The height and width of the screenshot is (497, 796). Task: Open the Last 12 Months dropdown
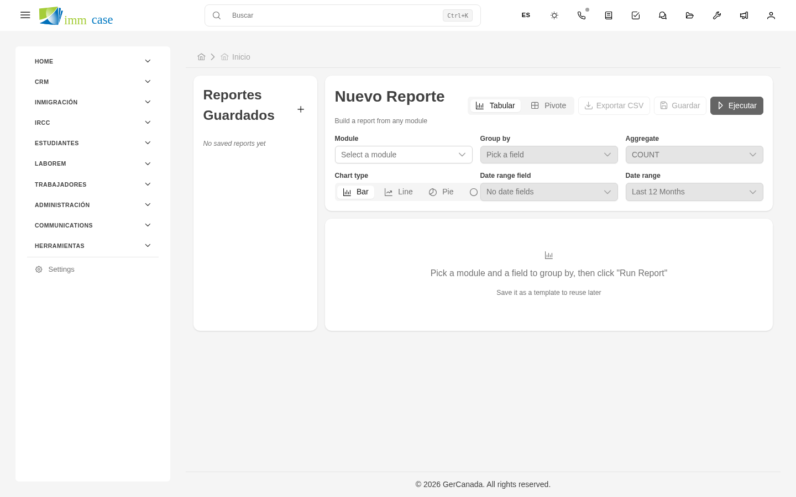694,192
